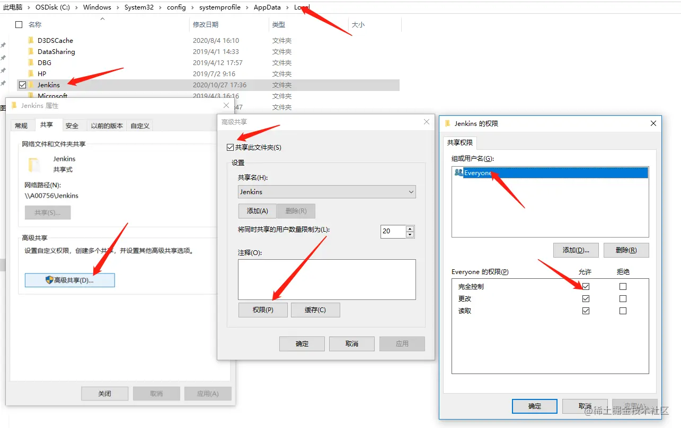This screenshot has height=428, width=681.
Task: Click 关闭 in Jenkins 属性 window
Action: (105, 394)
